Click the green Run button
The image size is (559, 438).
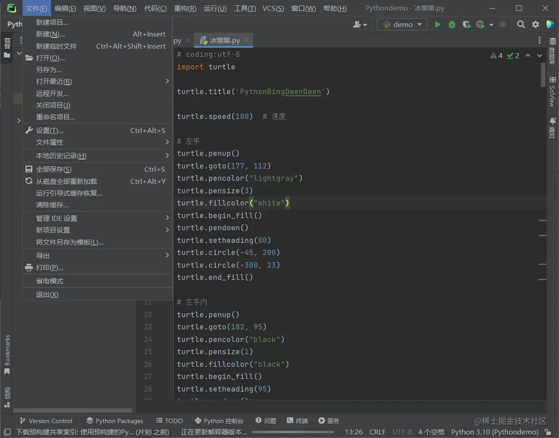(437, 24)
